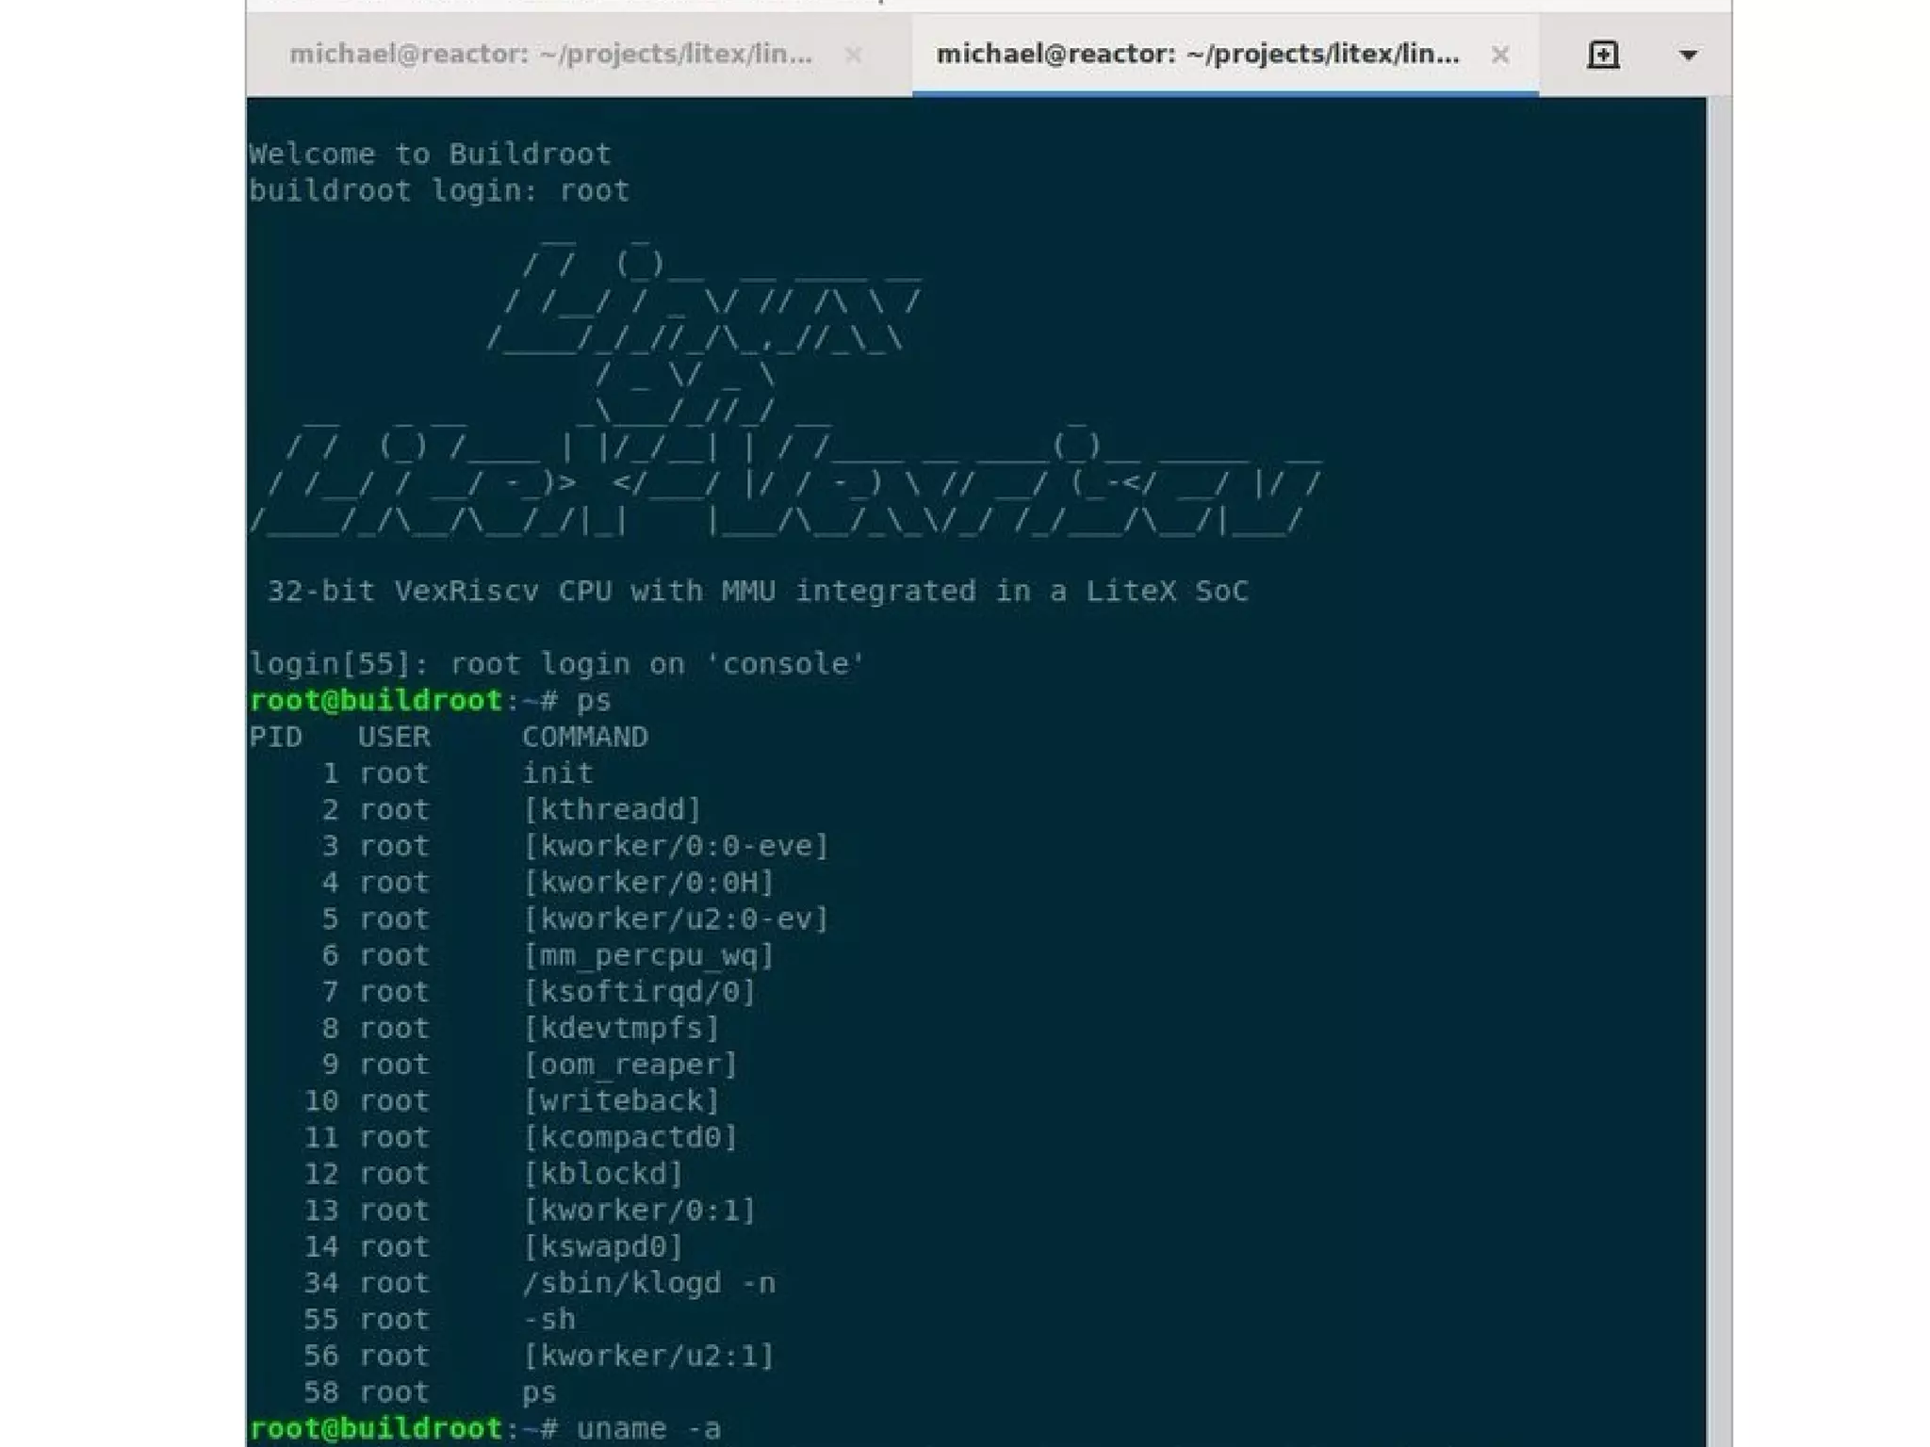Image resolution: width=1930 pixels, height=1447 pixels.
Task: Click the 'ps' process row with PID 58
Action: point(430,1392)
